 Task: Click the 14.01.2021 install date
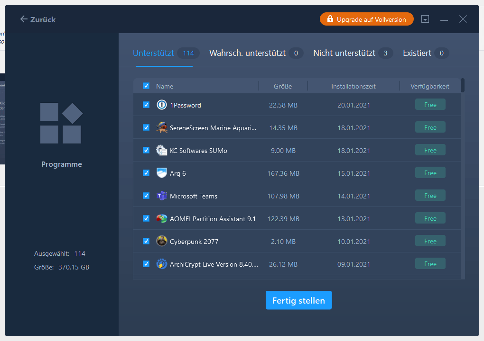point(354,196)
